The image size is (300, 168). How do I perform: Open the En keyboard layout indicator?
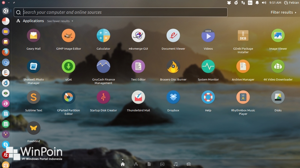tap(250, 3)
